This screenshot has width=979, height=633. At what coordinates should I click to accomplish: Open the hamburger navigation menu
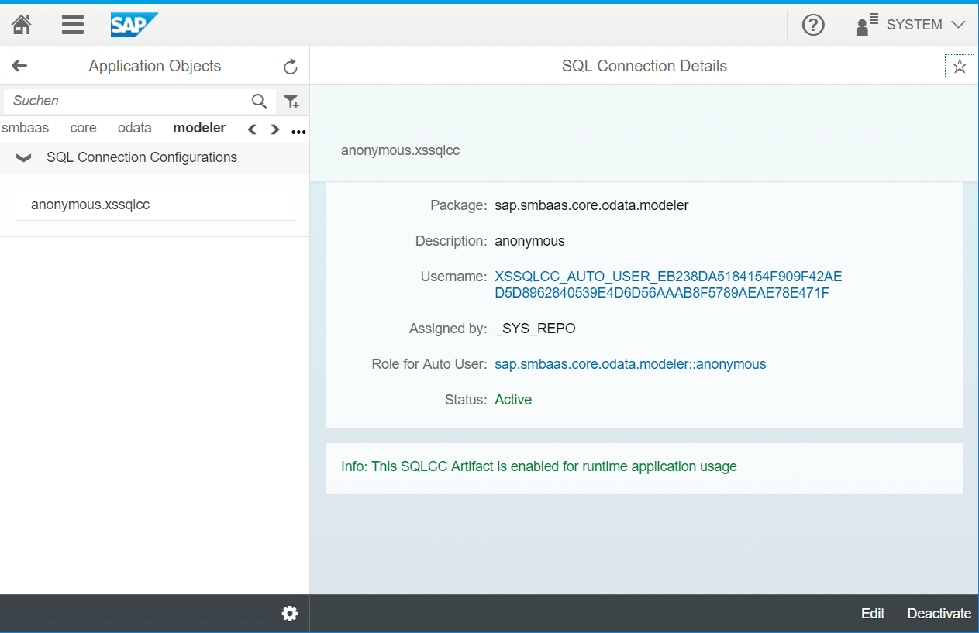73,25
